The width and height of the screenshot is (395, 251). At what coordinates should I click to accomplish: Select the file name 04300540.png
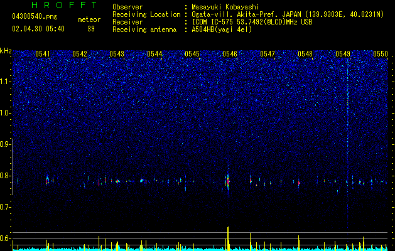(x=35, y=16)
